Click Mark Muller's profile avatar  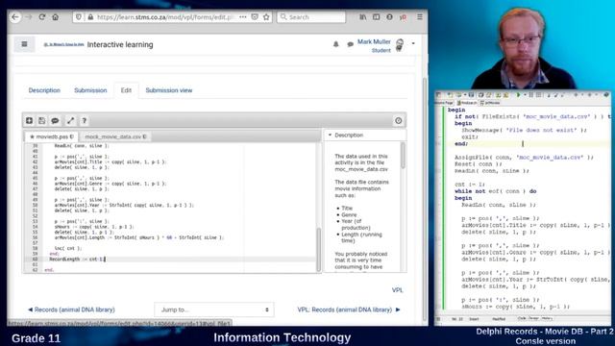400,45
